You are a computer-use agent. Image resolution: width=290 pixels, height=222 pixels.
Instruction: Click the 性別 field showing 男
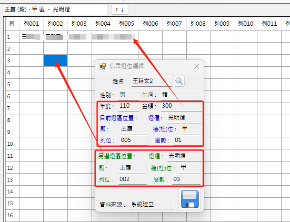(128, 95)
